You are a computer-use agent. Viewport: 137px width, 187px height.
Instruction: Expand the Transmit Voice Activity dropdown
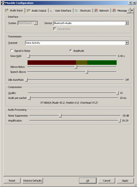pos(77,43)
